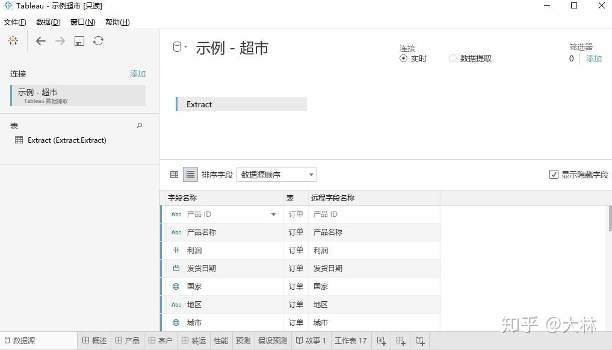Toggle 显示隐藏字段 checkbox
Viewport: 612px width, 350px height.
coord(554,175)
